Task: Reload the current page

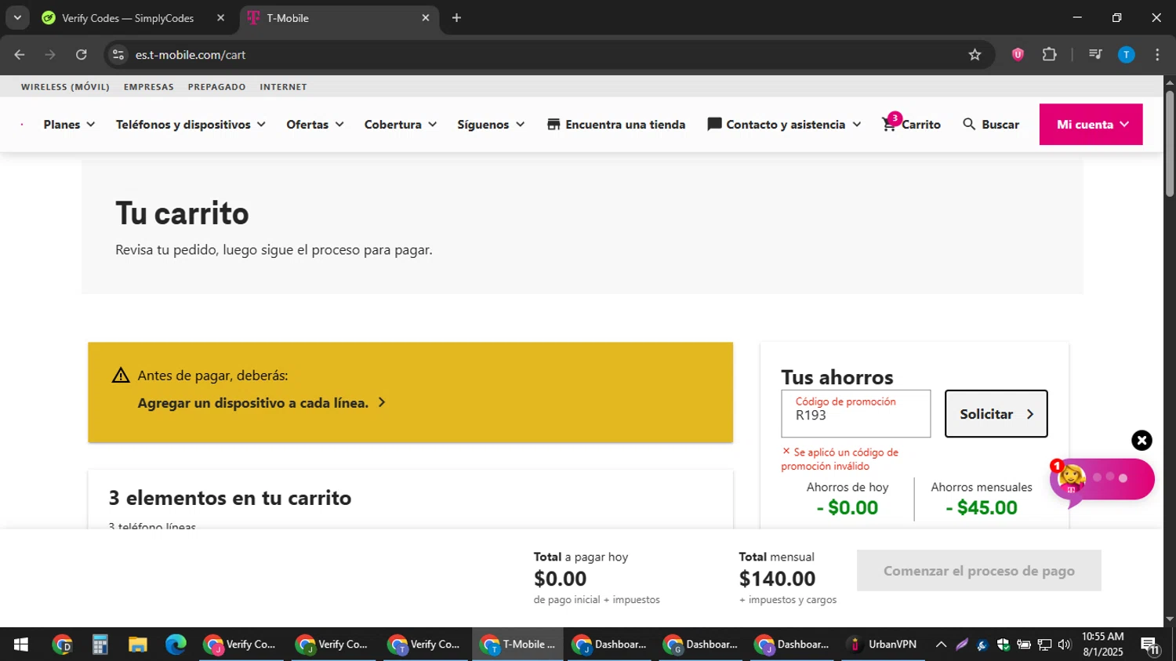Action: click(x=82, y=55)
